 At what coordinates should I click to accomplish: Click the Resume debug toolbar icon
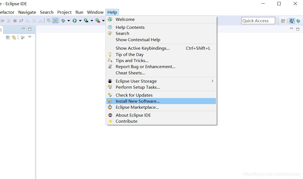click(2, 21)
